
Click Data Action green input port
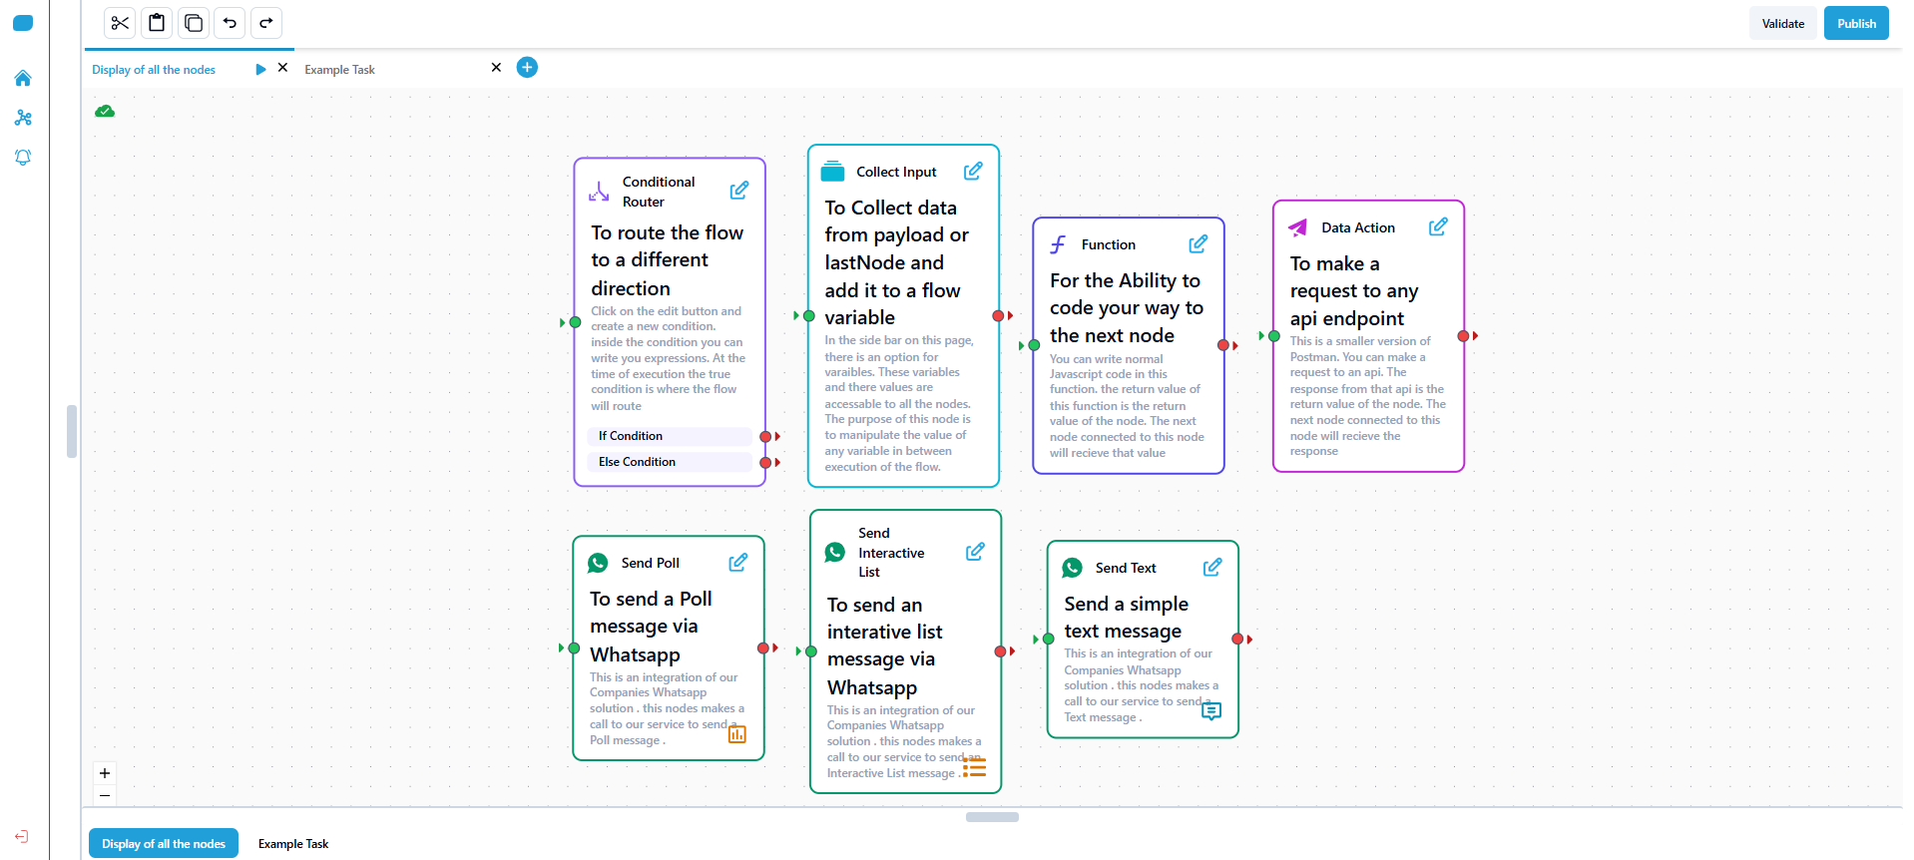tap(1274, 336)
